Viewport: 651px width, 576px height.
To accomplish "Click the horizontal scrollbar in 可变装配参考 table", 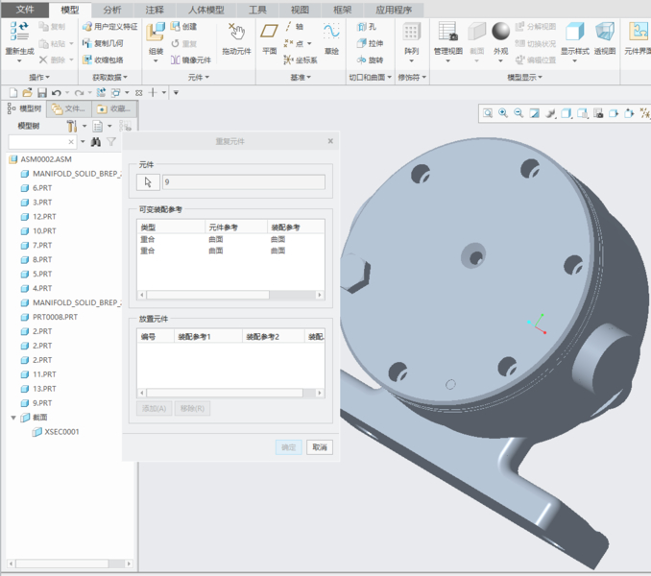I will pos(207,295).
